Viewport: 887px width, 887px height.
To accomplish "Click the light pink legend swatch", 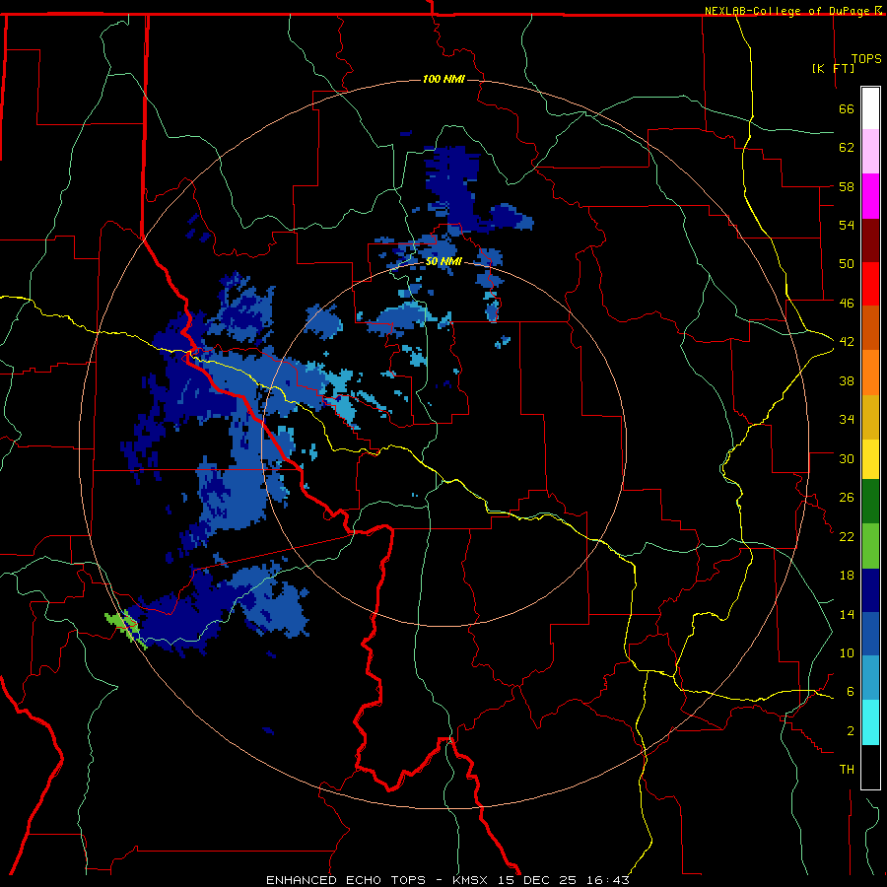I will [870, 152].
